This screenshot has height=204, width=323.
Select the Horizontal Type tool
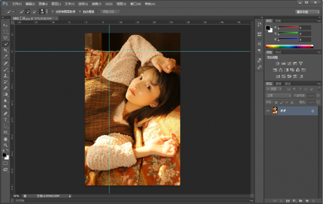click(5, 119)
